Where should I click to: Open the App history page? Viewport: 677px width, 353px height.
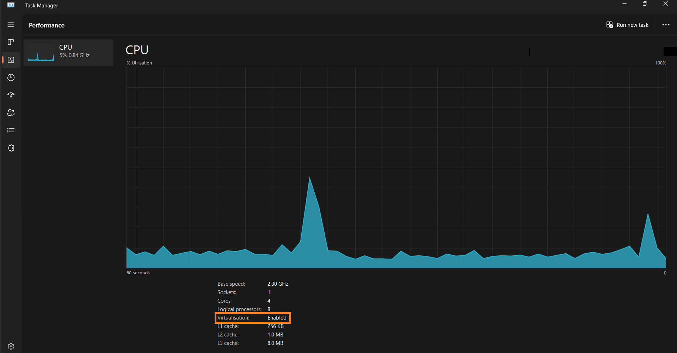point(11,78)
